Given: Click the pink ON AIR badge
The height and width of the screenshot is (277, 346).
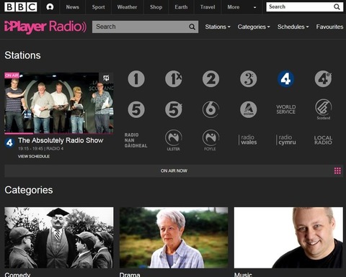Looking at the screenshot, I should point(12,76).
